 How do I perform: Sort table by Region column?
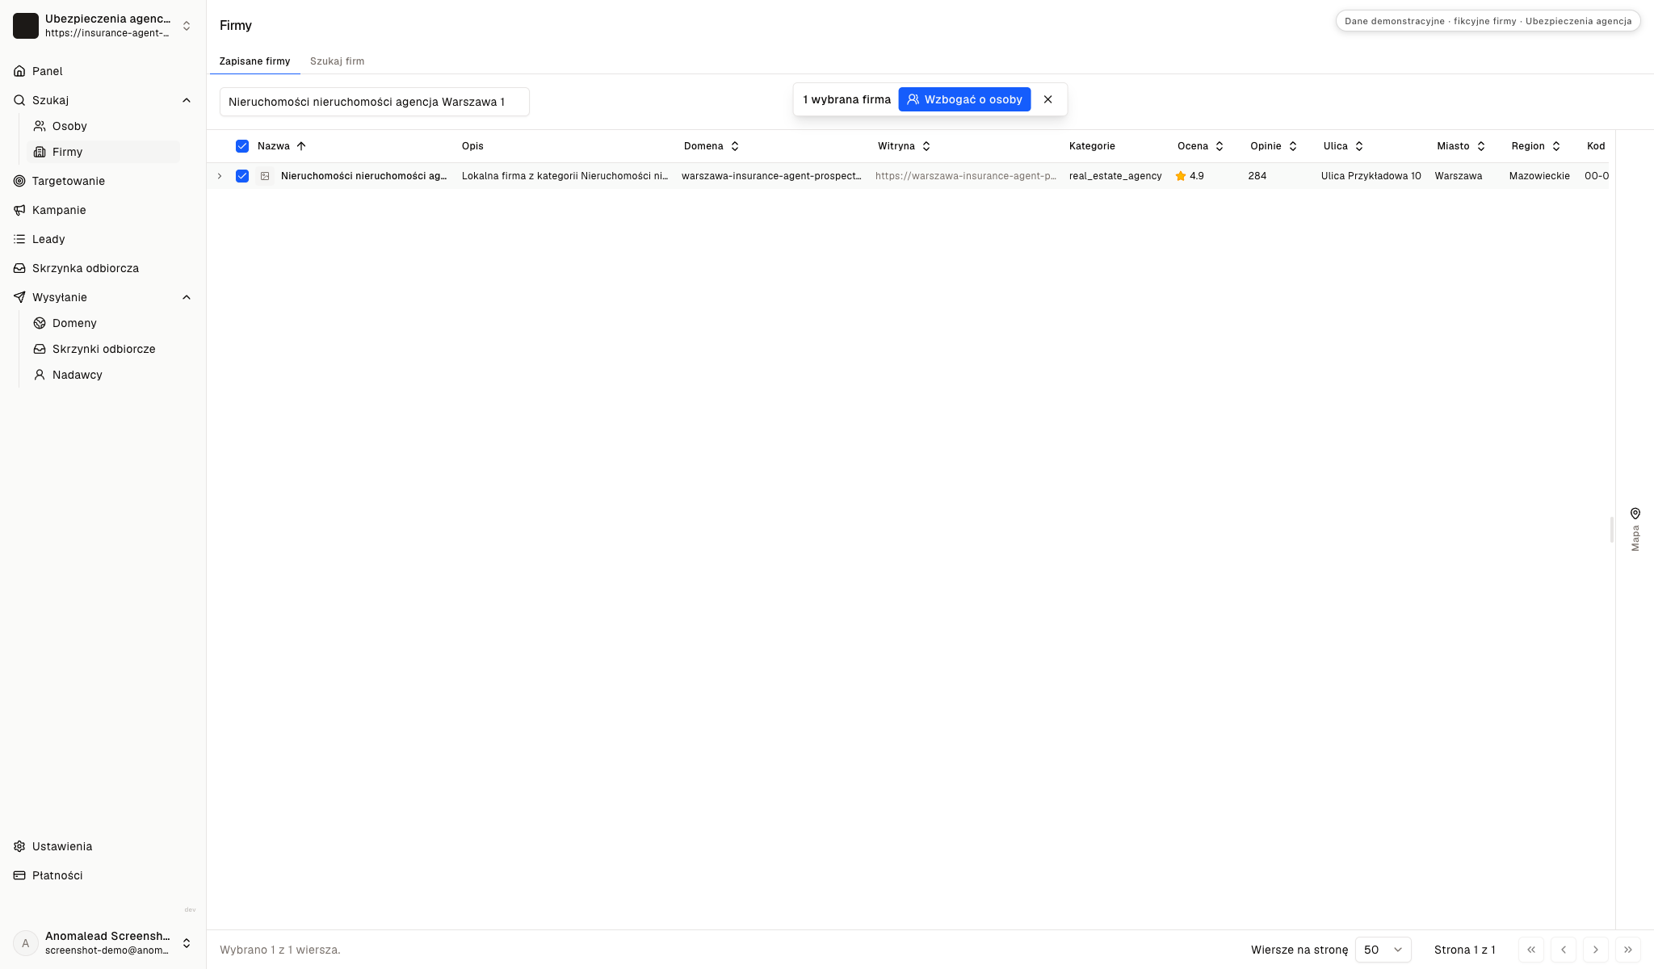point(1535,146)
